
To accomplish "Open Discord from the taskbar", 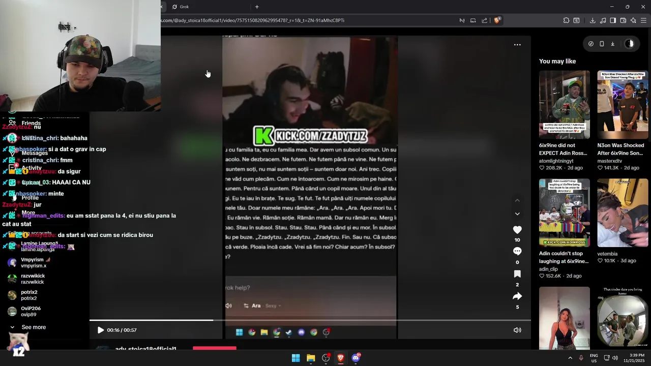I will click(356, 358).
